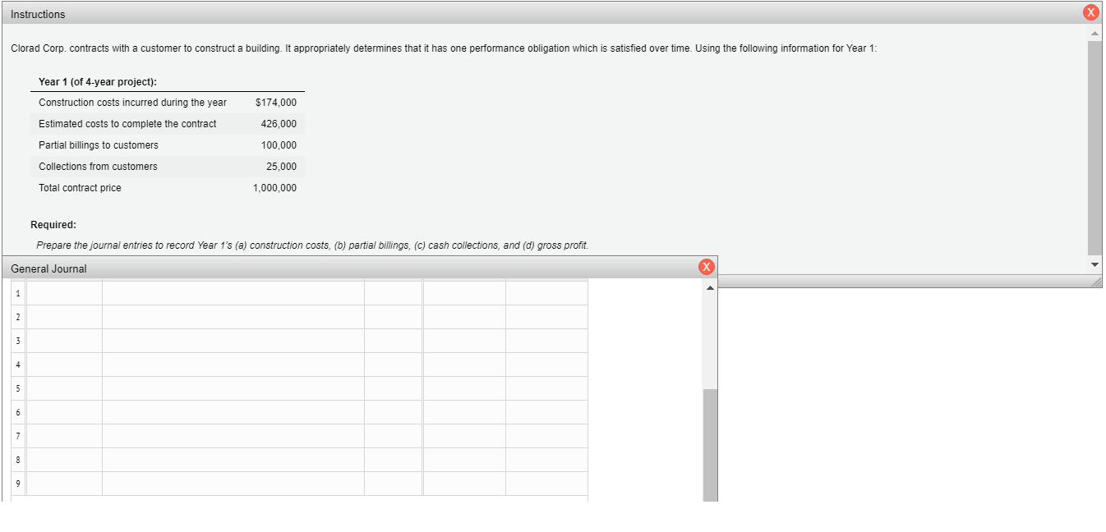
Task: Select journal row 1 debit cell
Action: point(464,293)
